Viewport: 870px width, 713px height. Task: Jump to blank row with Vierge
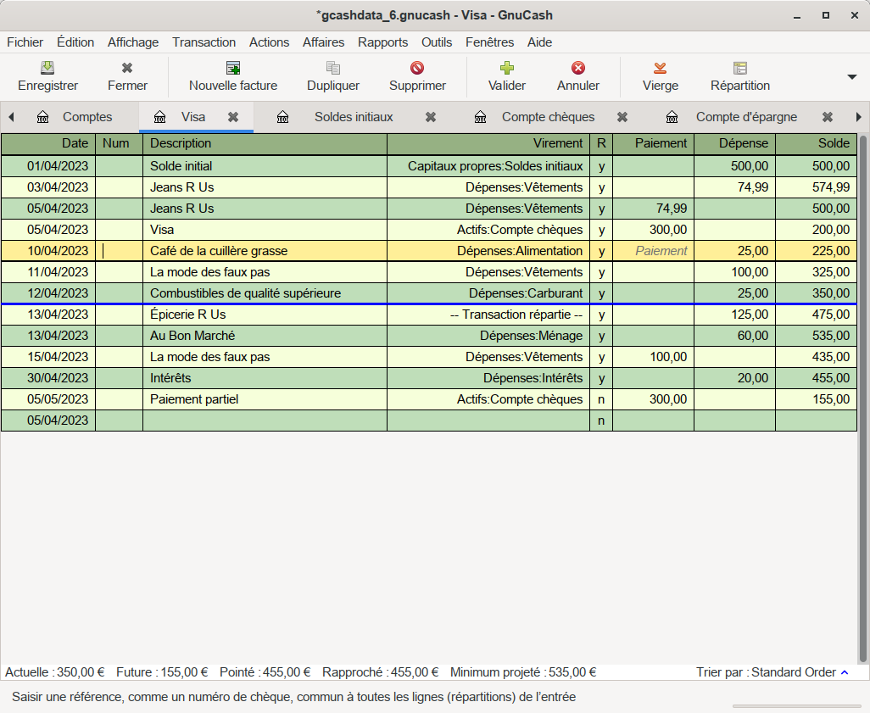660,69
